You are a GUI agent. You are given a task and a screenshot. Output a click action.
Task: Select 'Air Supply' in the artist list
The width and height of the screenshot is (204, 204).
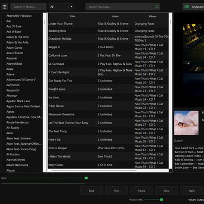tap(13, 128)
